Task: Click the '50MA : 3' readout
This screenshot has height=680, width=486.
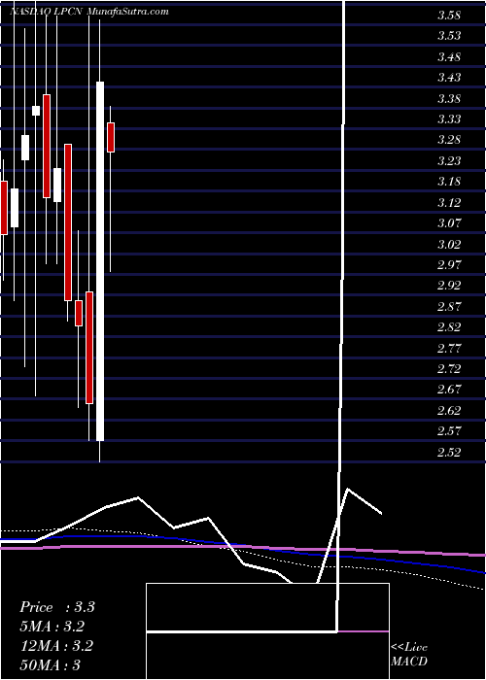Action: click(x=51, y=664)
